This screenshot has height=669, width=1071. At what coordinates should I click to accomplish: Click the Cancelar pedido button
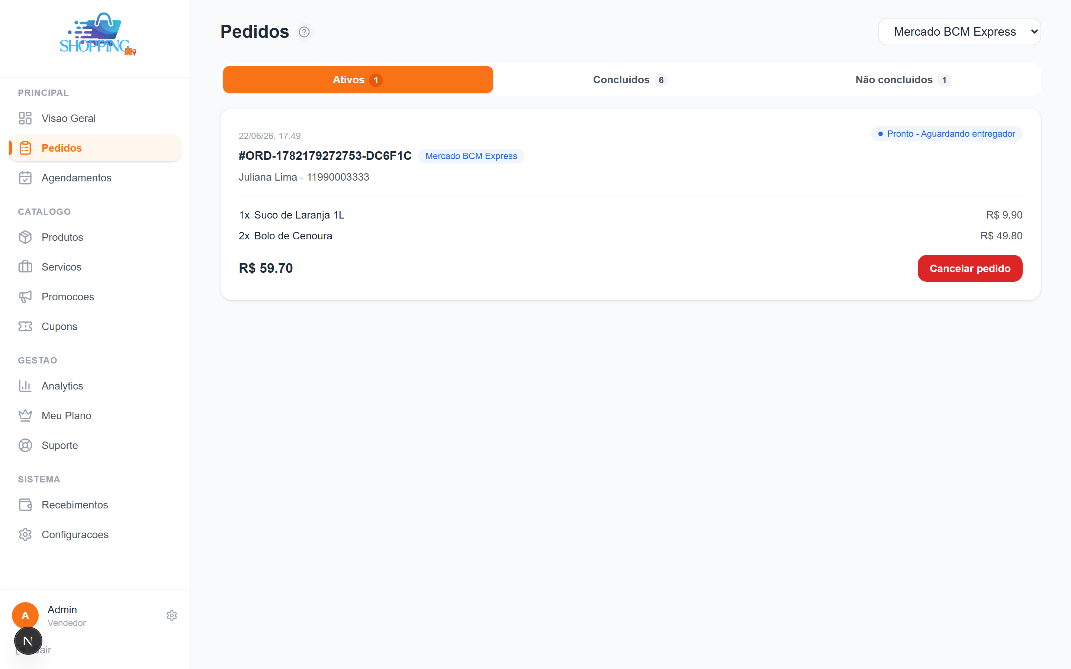click(969, 268)
